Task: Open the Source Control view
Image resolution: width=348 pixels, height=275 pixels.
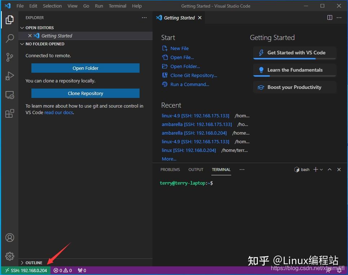Action: tap(9, 57)
